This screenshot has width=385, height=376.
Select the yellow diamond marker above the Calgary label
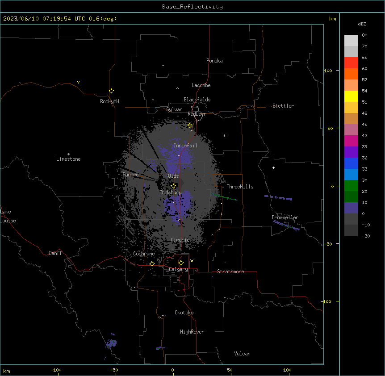[x=181, y=263]
